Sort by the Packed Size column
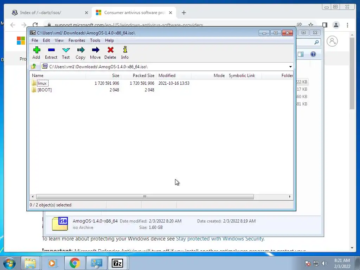The height and width of the screenshot is (270, 360). tap(139, 76)
